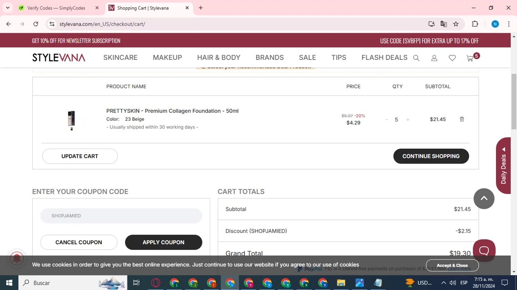Open the BRANDS menu
Viewport: 517px width, 290px height.
point(270,57)
